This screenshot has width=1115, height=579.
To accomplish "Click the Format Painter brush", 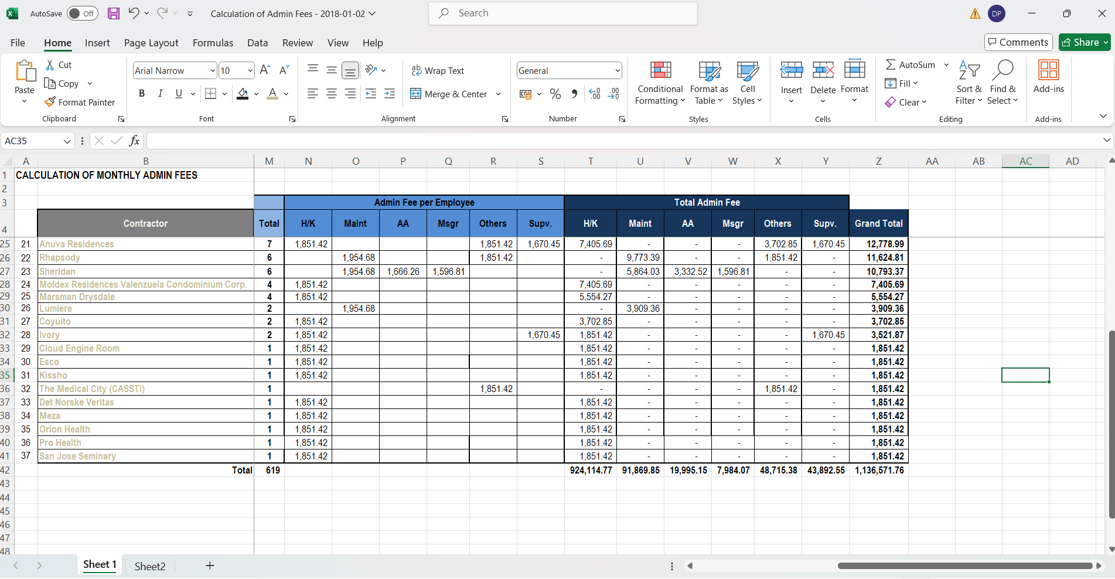I will [50, 102].
